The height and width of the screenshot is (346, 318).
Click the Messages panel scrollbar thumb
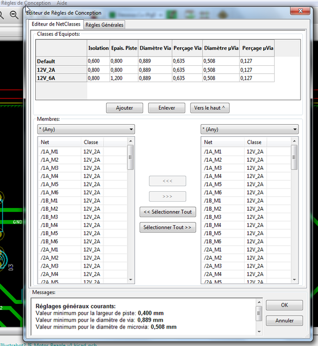(x=259, y=313)
